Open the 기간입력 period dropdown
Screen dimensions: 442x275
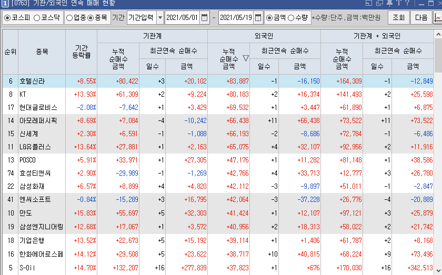click(x=160, y=17)
